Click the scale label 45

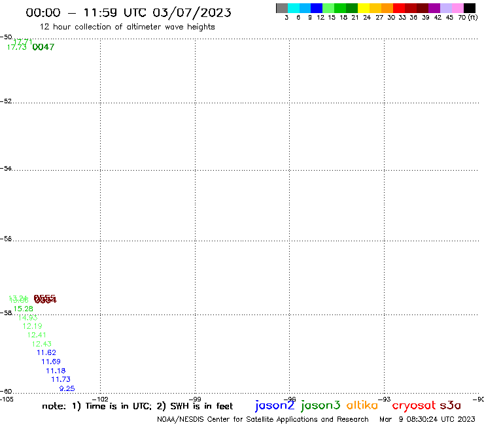(x=449, y=18)
